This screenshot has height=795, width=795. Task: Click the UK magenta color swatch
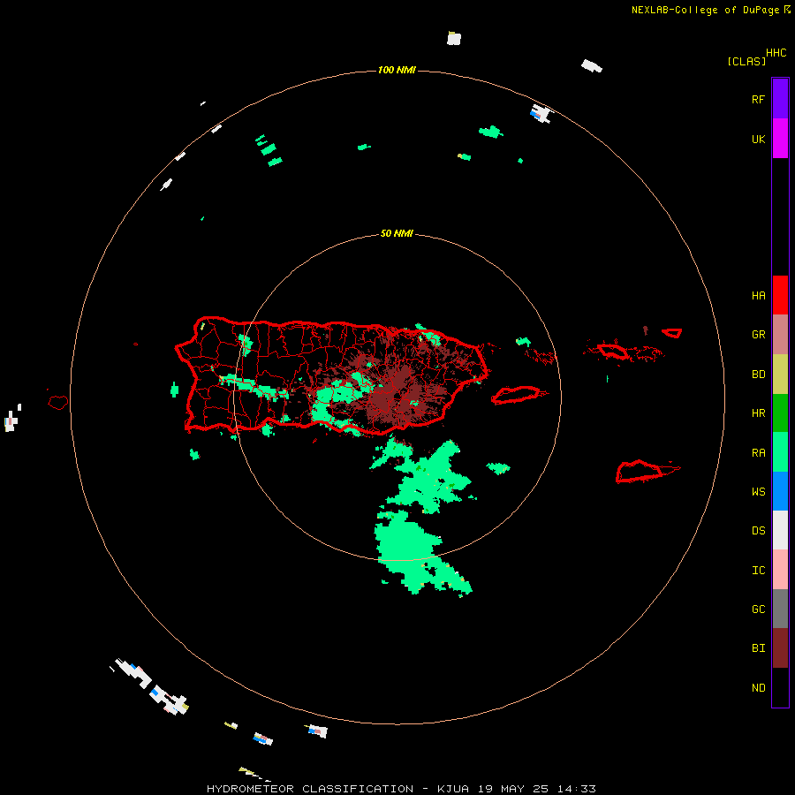[x=780, y=139]
